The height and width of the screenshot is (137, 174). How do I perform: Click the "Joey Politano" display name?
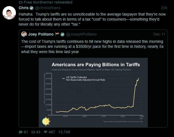(x=41, y=34)
